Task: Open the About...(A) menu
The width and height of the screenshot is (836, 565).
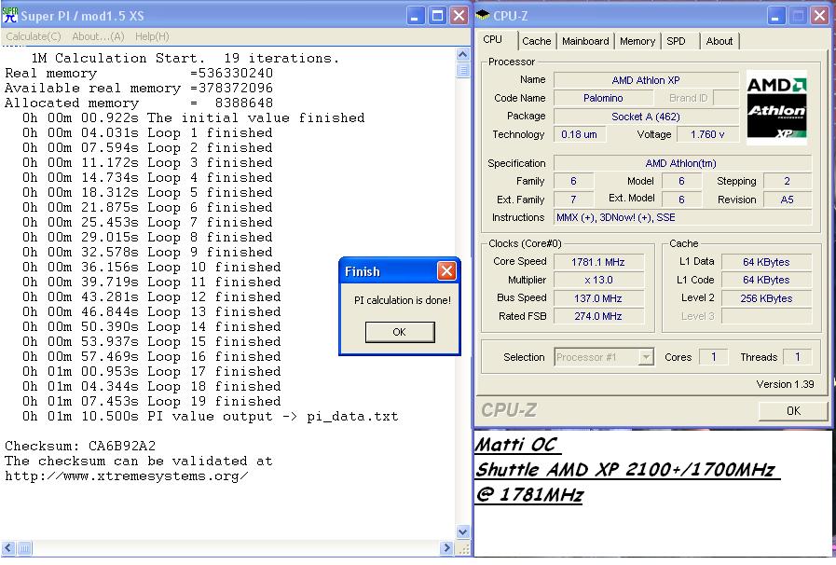Action: [x=98, y=36]
